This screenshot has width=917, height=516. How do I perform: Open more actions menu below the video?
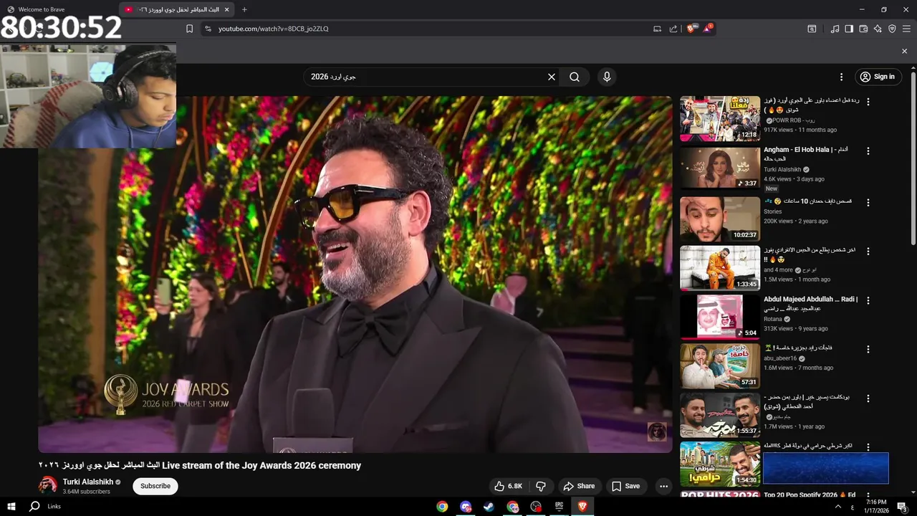coord(663,486)
